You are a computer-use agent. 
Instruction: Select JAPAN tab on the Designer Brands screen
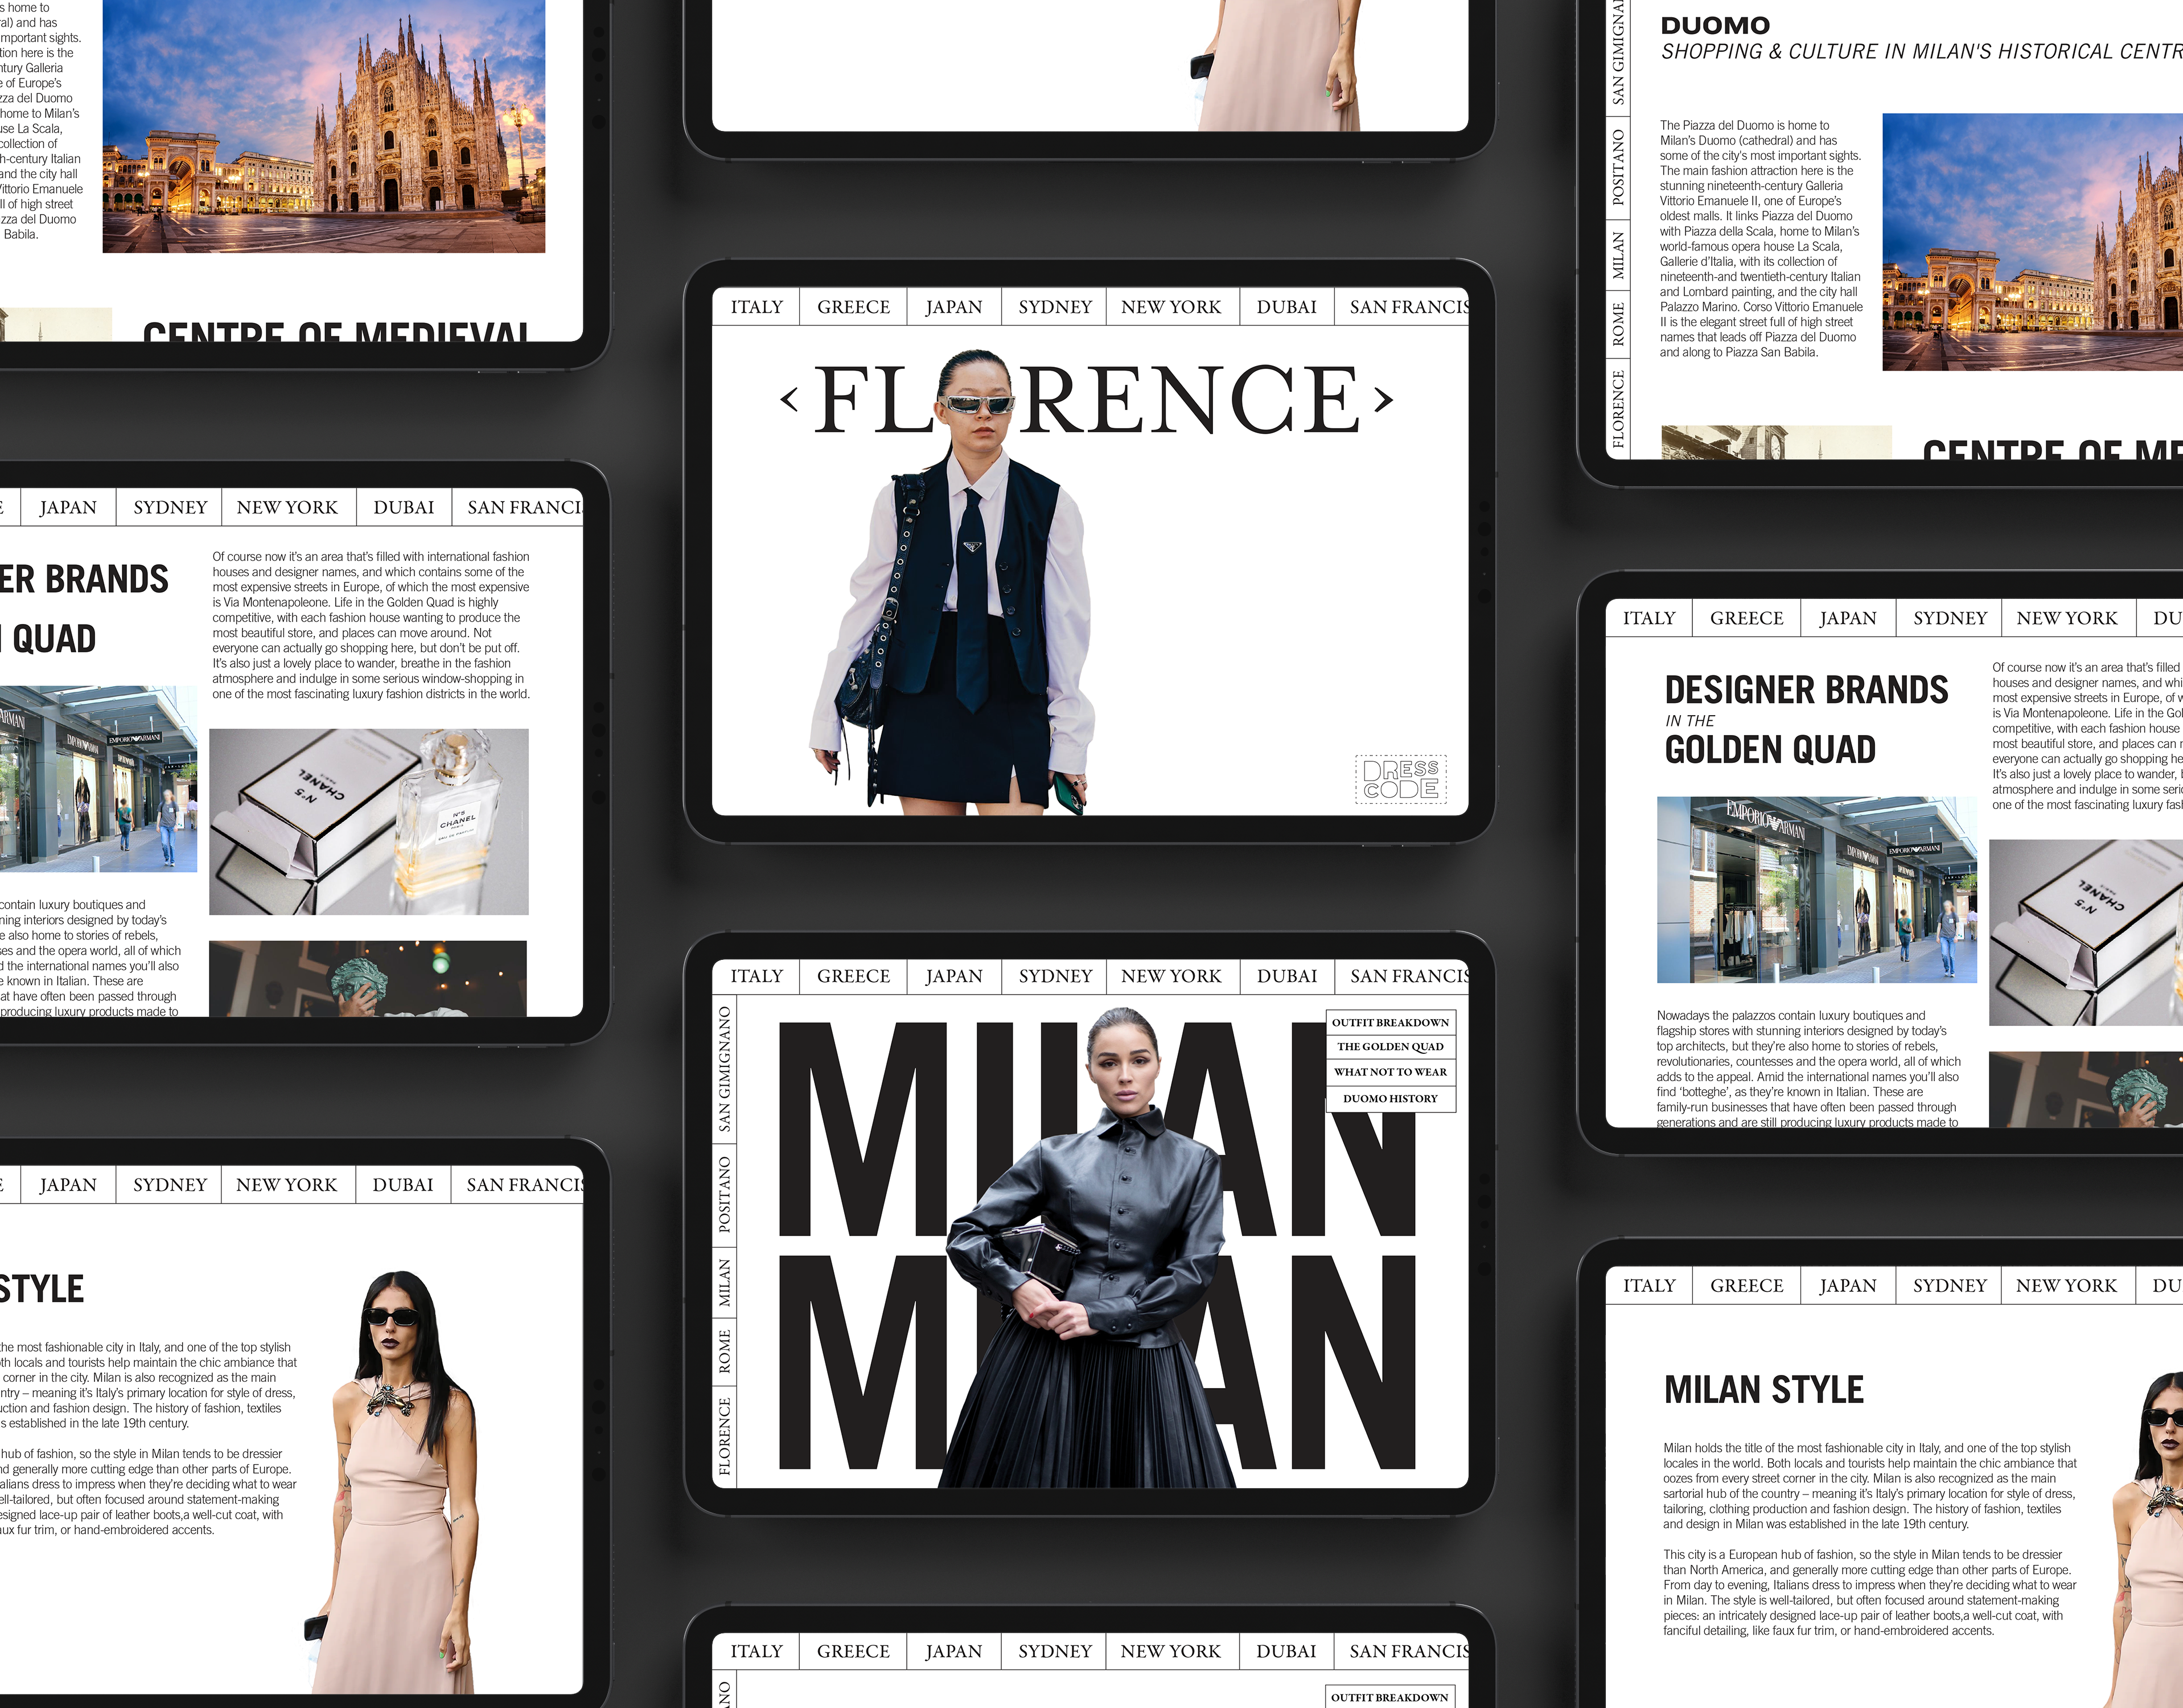pos(1848,618)
